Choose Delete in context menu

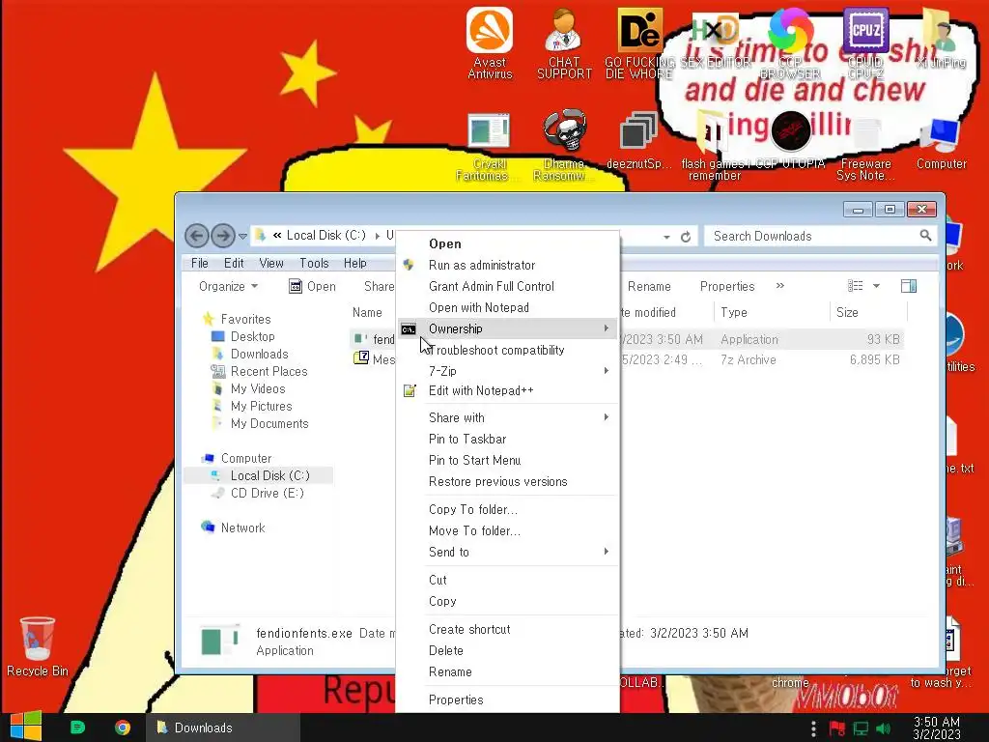click(x=446, y=650)
